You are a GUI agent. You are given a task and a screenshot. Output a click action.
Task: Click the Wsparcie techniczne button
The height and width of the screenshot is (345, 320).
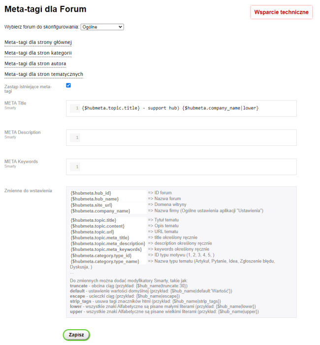click(281, 12)
